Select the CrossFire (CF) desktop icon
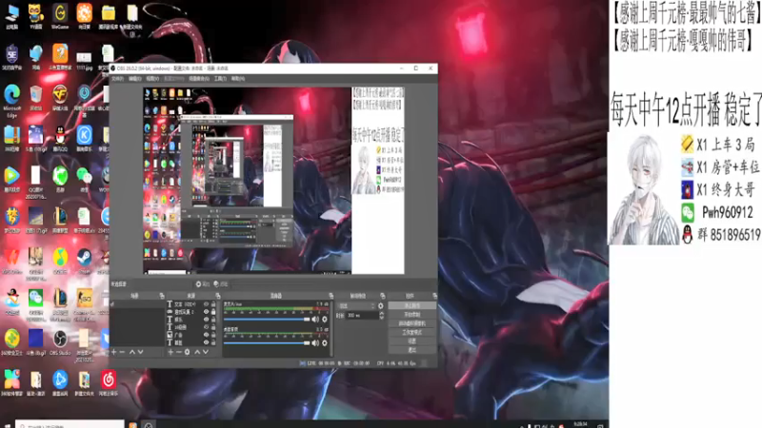Screen dimensions: 762x428 tap(60, 99)
